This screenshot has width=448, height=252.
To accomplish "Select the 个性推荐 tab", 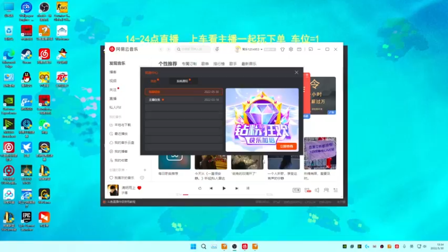I will (x=167, y=63).
